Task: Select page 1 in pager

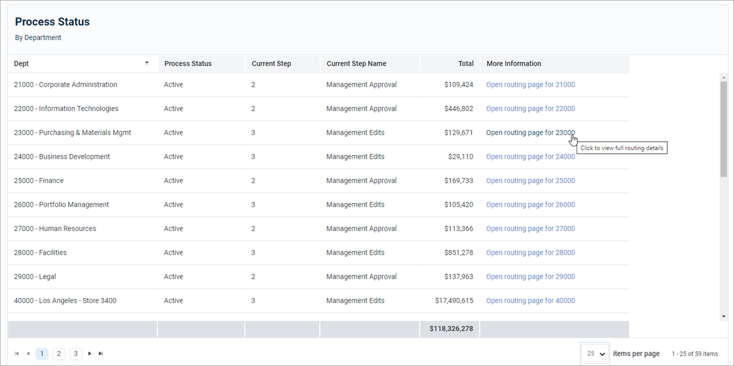Action: tap(42, 354)
